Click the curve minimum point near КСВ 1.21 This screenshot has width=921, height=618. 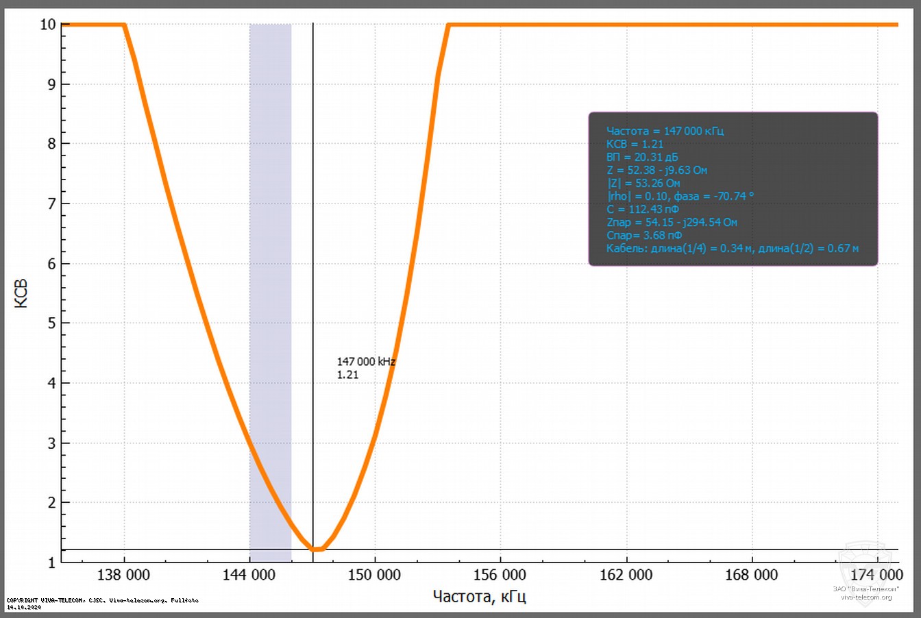[x=316, y=548]
